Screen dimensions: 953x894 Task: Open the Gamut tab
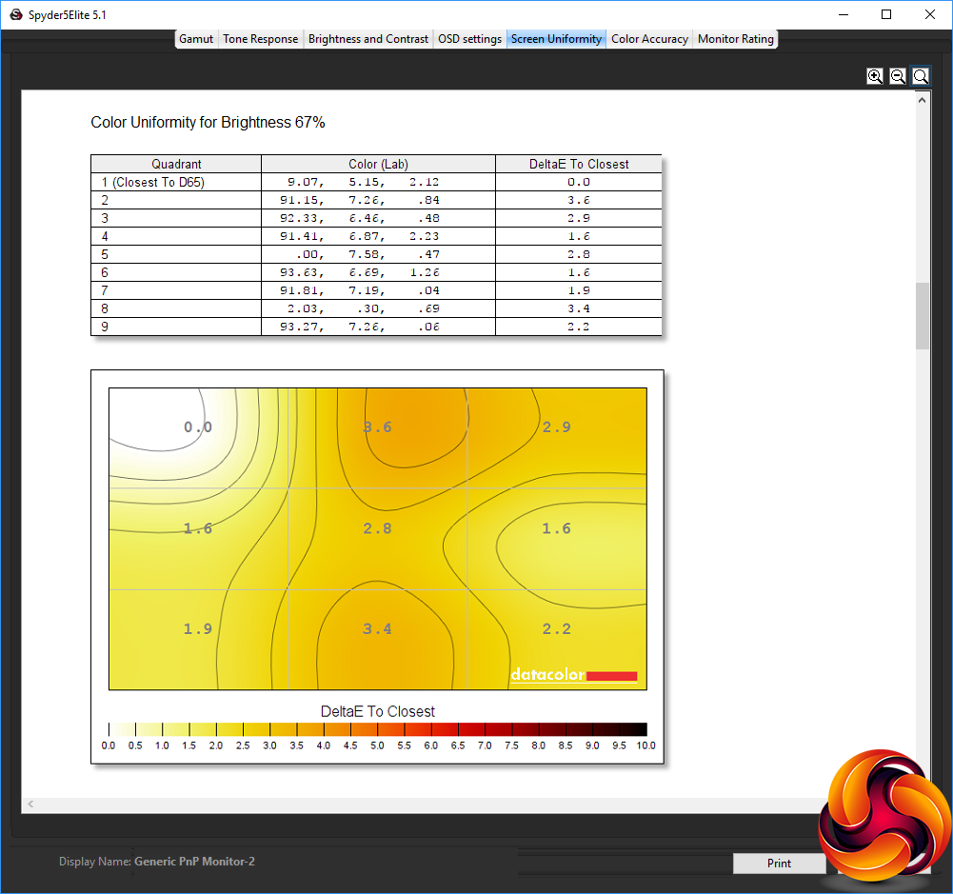[196, 39]
